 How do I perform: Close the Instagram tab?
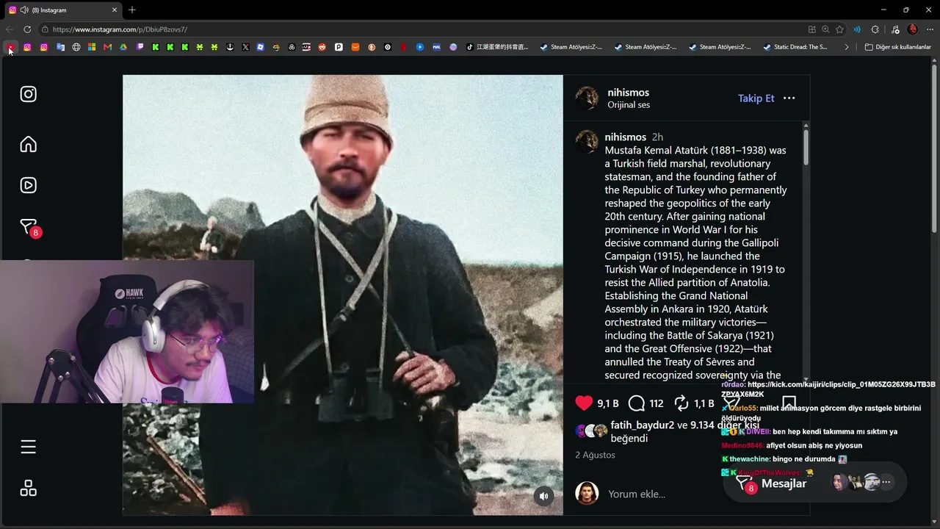pyautogui.click(x=115, y=10)
